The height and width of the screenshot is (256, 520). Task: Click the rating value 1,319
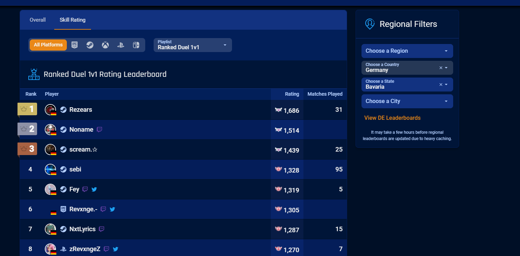click(x=291, y=190)
